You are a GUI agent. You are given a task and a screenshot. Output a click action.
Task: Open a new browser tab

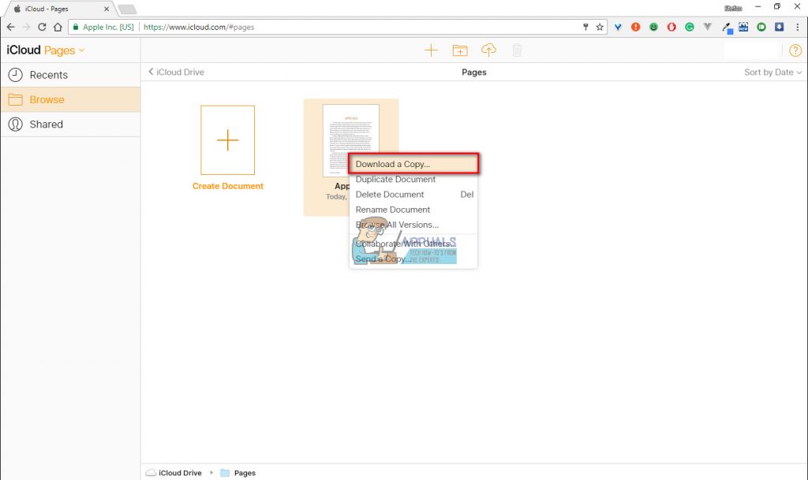tap(127, 9)
